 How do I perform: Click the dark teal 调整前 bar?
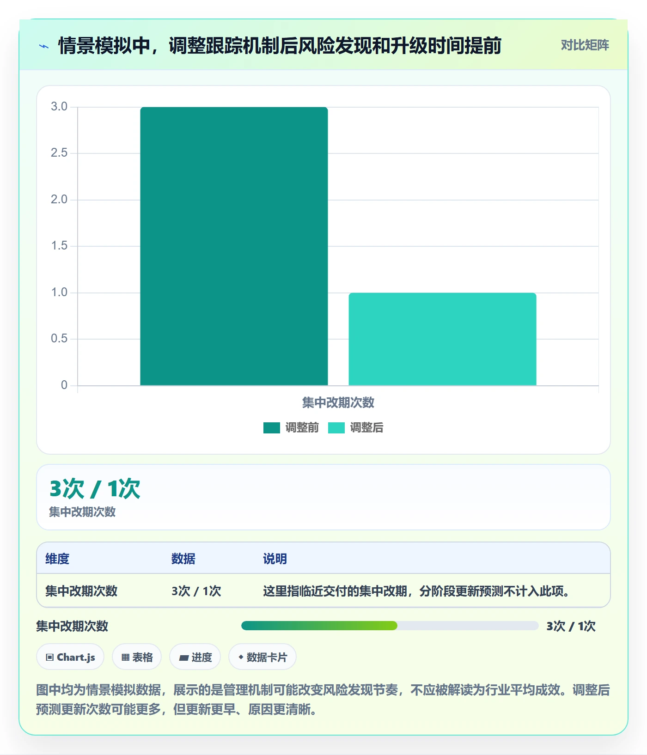point(234,246)
